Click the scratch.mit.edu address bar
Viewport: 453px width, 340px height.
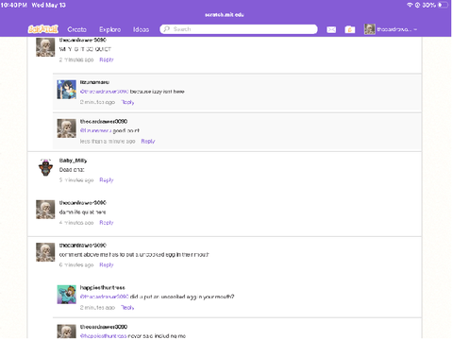pyautogui.click(x=225, y=15)
